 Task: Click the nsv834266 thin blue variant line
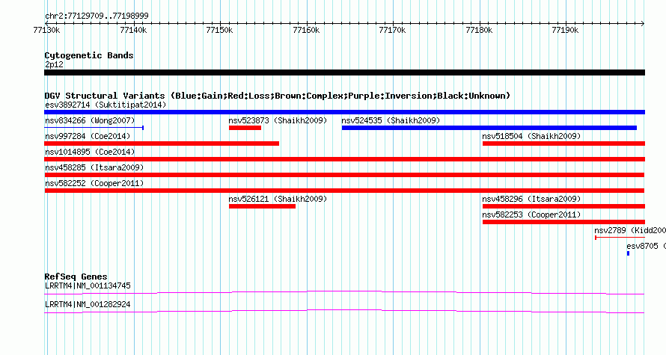94,128
